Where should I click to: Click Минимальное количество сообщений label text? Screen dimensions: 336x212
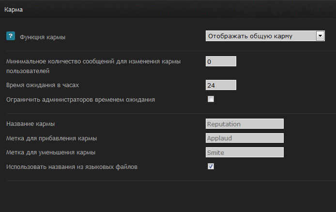click(x=93, y=61)
